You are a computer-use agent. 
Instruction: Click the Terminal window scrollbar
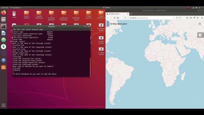tap(90, 67)
